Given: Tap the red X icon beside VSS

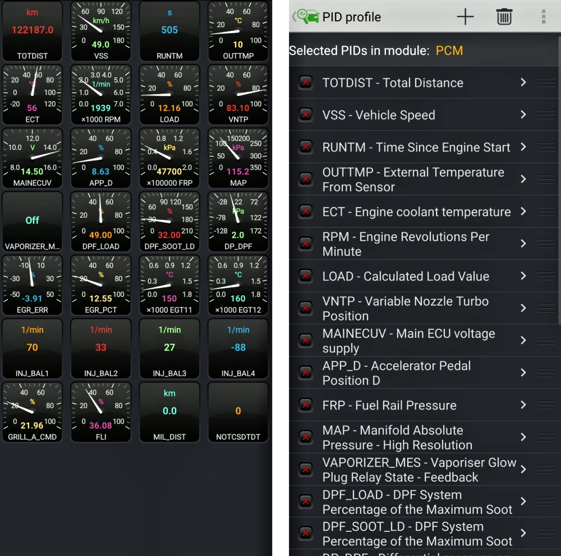Looking at the screenshot, I should pyautogui.click(x=306, y=115).
